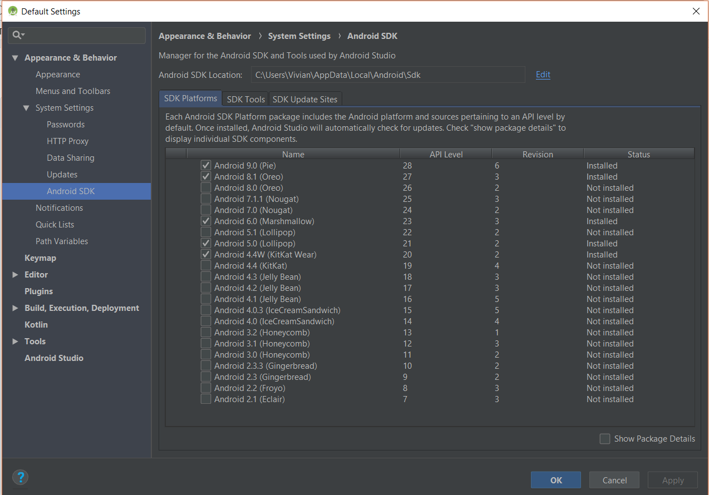The image size is (709, 495).
Task: Click the search magnifier icon in settings
Action: 18,35
